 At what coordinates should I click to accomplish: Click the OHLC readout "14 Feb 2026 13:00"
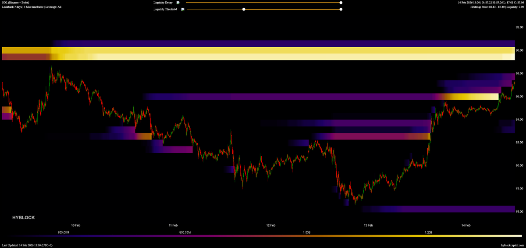(x=469, y=3)
